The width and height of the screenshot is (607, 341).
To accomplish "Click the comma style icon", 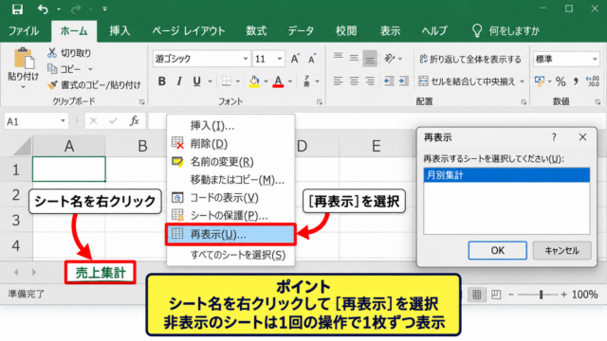I will pyautogui.click(x=577, y=81).
